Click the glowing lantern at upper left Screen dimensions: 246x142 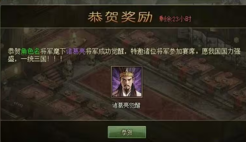74,37
